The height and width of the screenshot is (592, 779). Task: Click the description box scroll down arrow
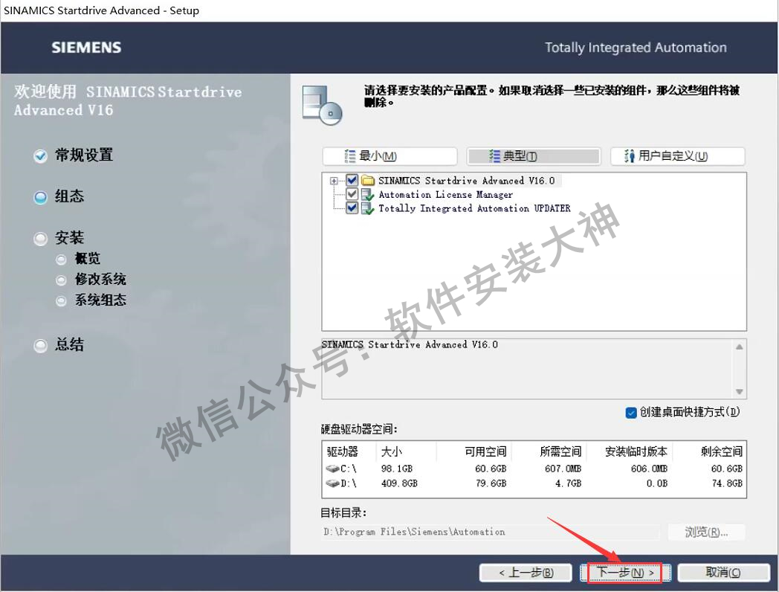coord(740,392)
